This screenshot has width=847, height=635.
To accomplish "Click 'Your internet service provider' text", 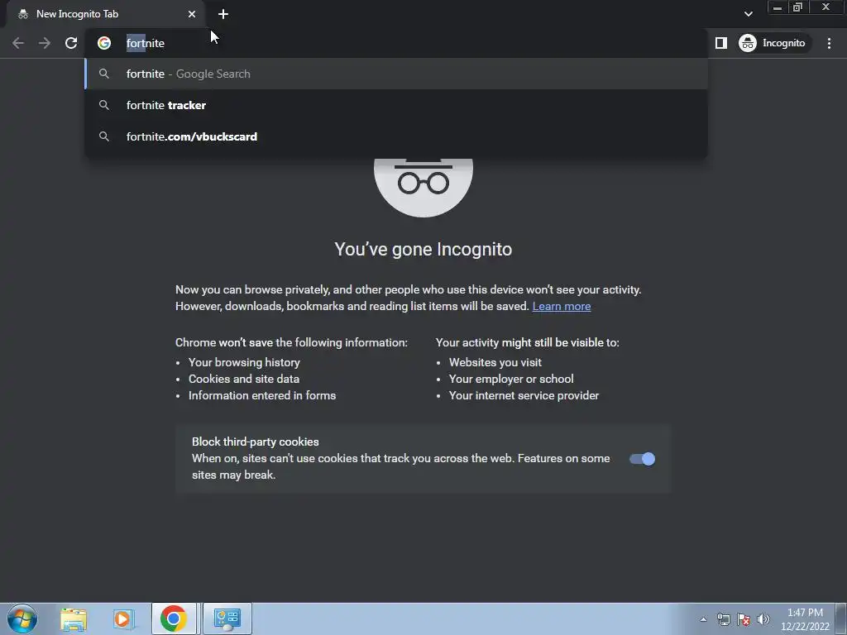I will click(524, 396).
